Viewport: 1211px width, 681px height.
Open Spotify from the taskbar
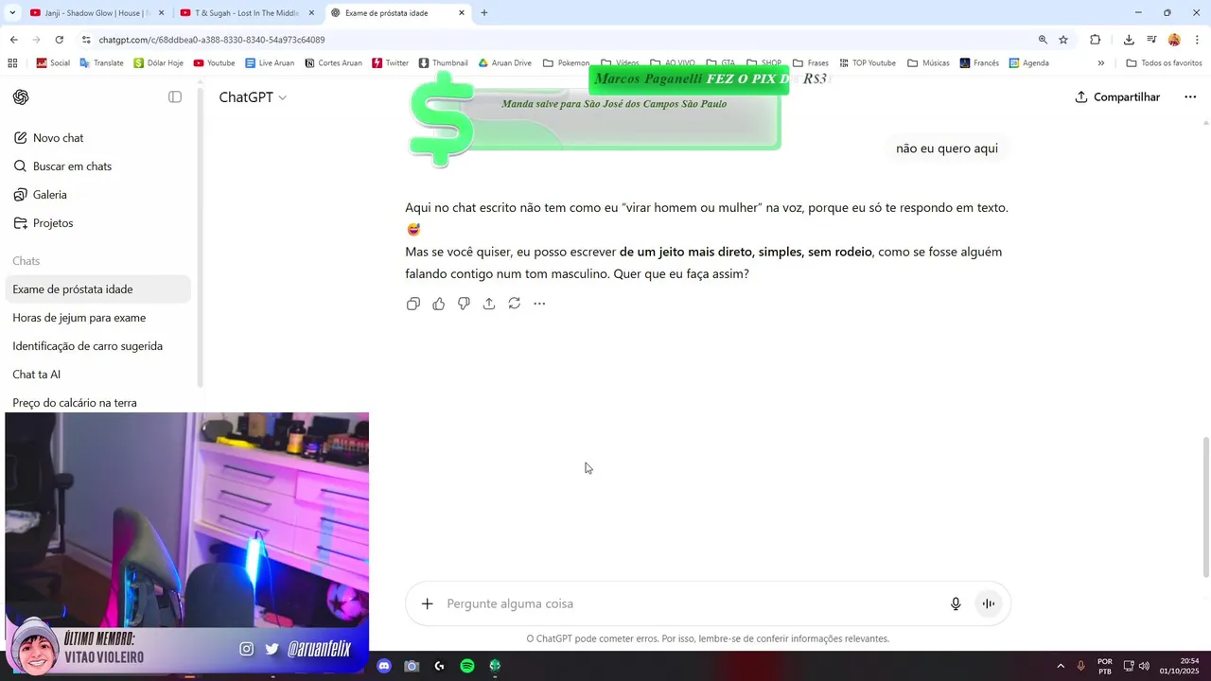[x=467, y=666]
